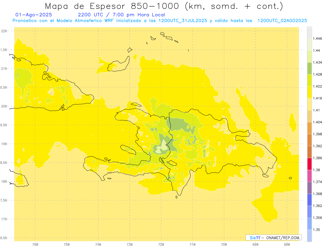The image size is (322, 248).
Task: Select the date label '01-Ago-2025'
Action: [34, 15]
